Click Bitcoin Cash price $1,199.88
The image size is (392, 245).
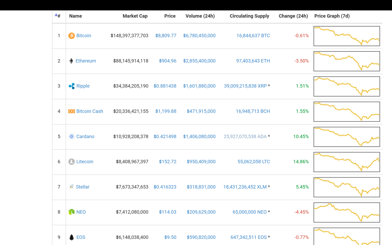(166, 111)
